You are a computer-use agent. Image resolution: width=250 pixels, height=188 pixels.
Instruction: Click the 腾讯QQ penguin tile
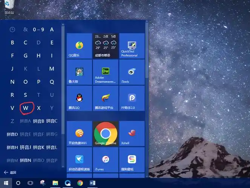pos(79,99)
